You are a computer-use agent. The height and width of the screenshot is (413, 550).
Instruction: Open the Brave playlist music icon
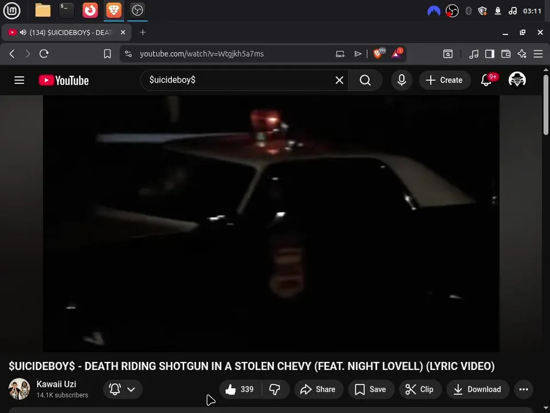(474, 54)
